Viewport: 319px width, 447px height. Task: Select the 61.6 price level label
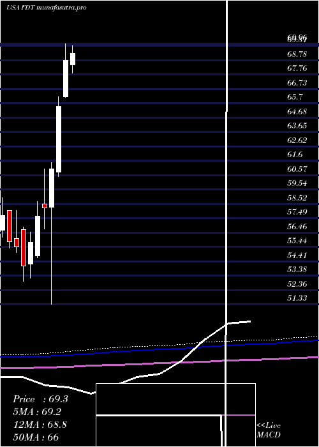click(x=295, y=155)
